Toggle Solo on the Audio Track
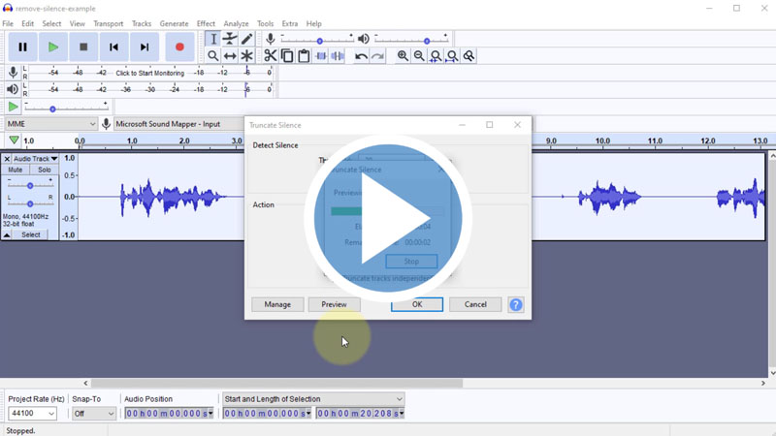Screen dimensions: 776x436 45,170
